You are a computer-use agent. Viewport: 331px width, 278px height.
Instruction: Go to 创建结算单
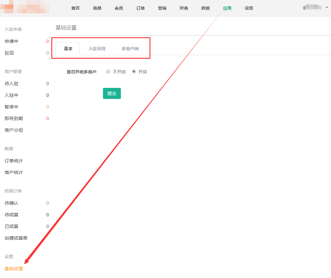tap(16, 238)
